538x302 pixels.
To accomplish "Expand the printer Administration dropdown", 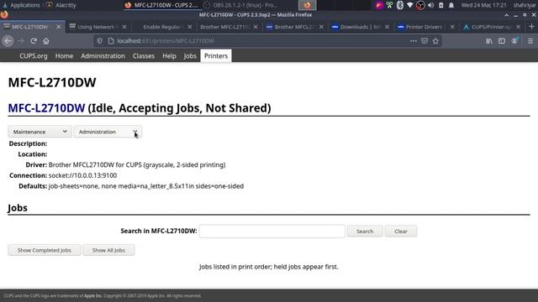I will (x=108, y=132).
